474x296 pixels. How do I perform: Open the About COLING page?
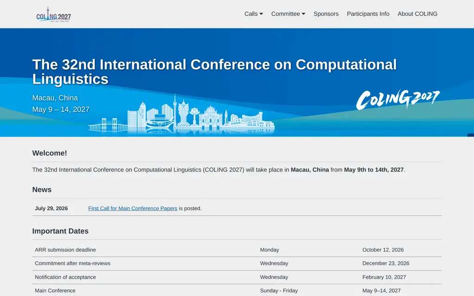(x=417, y=14)
